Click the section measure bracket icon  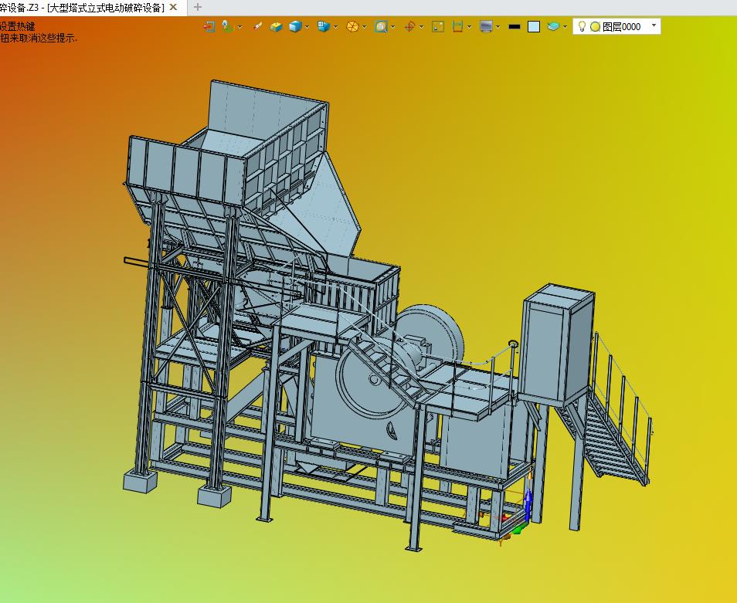point(457,27)
